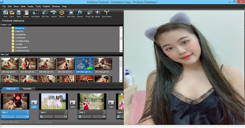
Task: Select the BongHong folder
Action: 20,28
